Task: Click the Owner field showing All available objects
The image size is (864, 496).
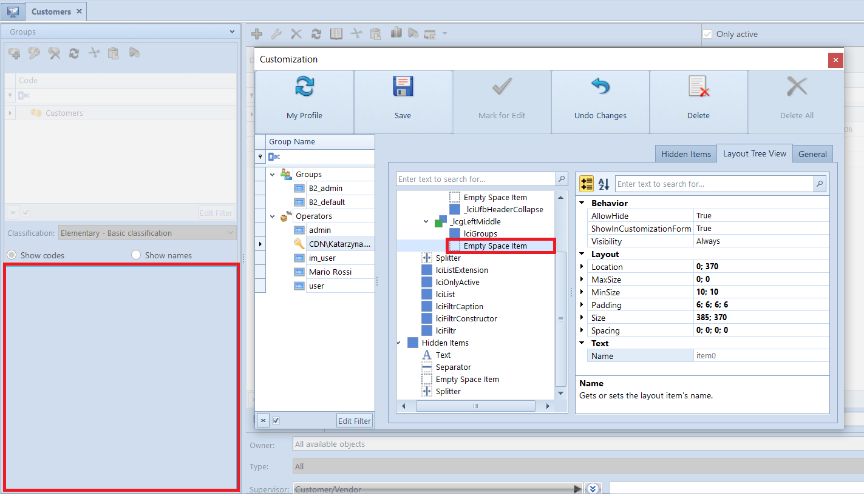Action: [578, 444]
